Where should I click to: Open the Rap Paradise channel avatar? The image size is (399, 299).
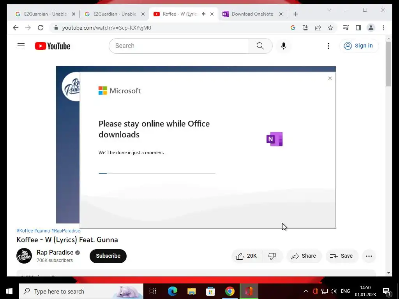(24, 256)
